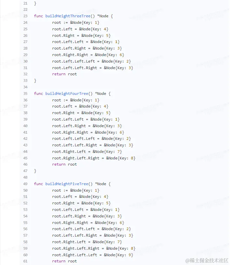Image resolution: width=230 pixels, height=265 pixels.
Task: Click empty line number 34
Action: (25, 87)
